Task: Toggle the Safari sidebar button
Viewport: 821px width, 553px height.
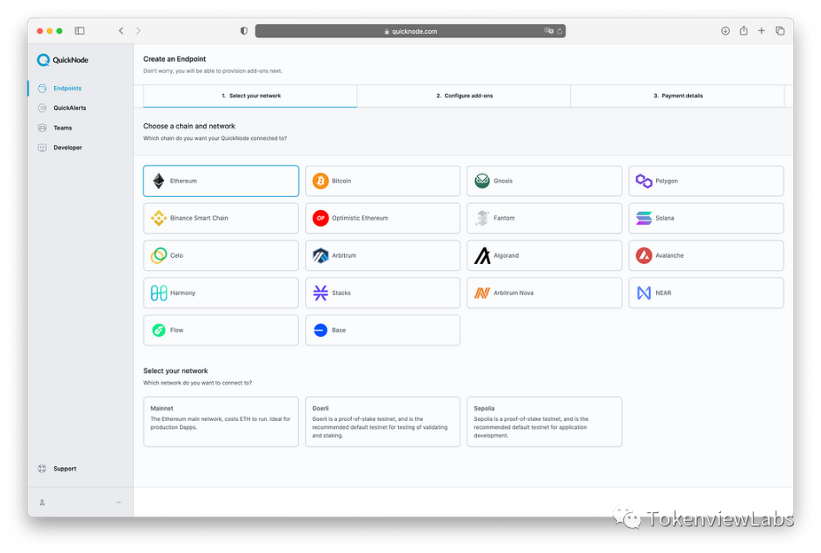Action: pos(80,31)
